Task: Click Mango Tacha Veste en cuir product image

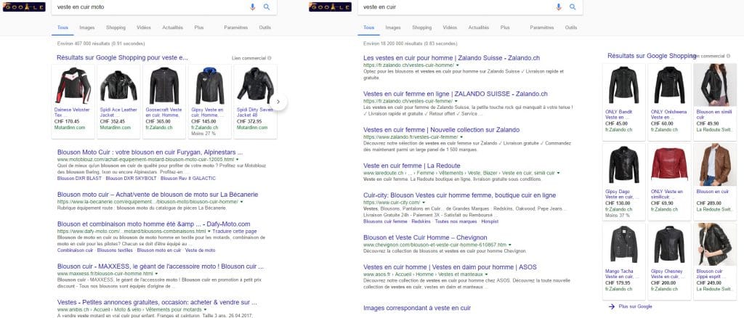Action: click(x=623, y=244)
